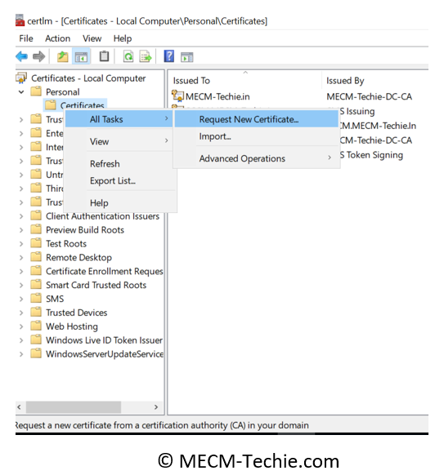Click the blue Help question mark icon

tap(169, 56)
